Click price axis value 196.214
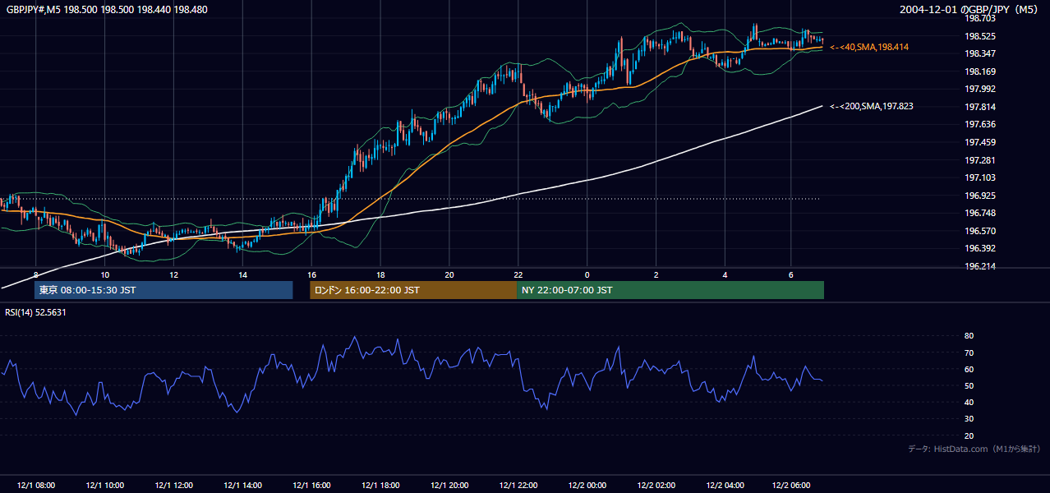The width and height of the screenshot is (1050, 493). (x=980, y=266)
